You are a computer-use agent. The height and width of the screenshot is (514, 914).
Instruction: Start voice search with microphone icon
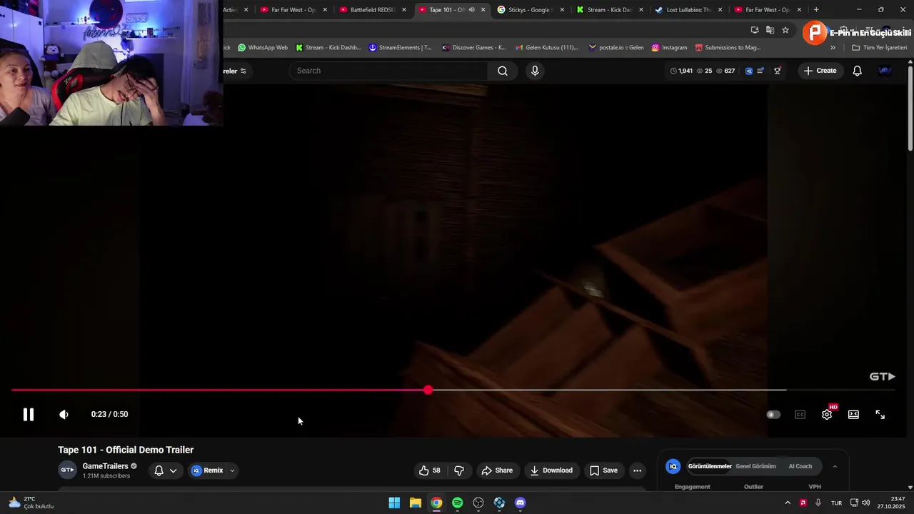[535, 71]
